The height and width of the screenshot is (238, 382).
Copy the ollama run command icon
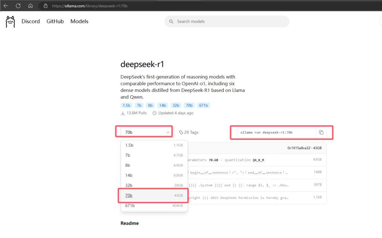tap(321, 132)
